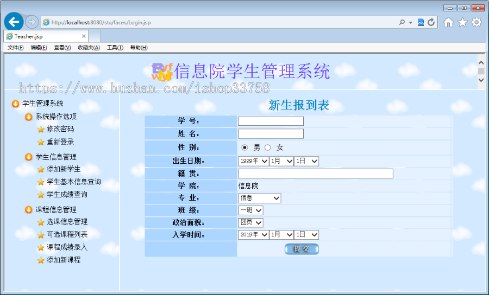Open the 添加新课程 link
The height and width of the screenshot is (295, 489).
click(x=64, y=260)
